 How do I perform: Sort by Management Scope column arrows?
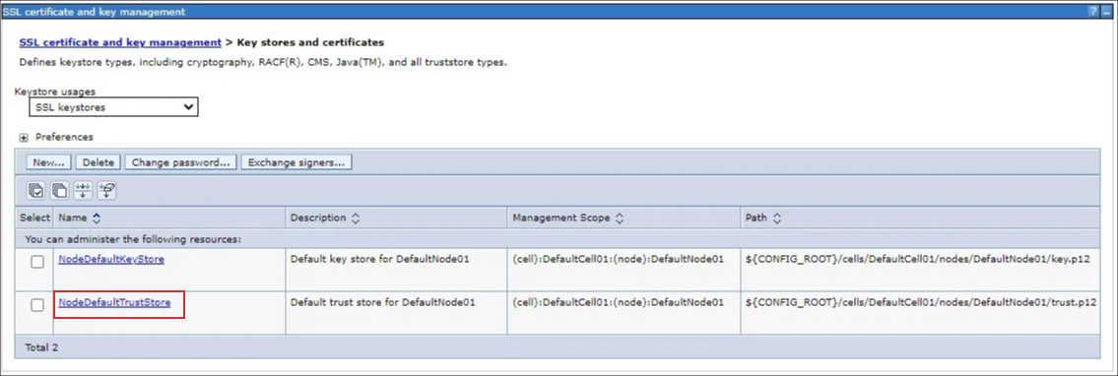[620, 218]
